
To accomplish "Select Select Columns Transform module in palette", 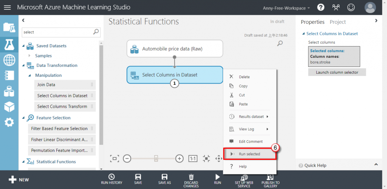I will (x=65, y=107).
